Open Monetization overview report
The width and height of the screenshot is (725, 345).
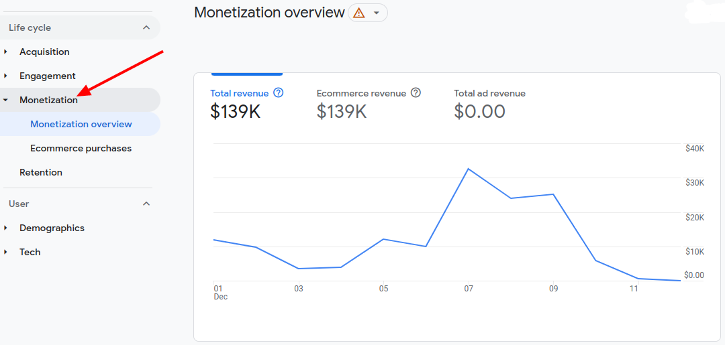tap(81, 124)
